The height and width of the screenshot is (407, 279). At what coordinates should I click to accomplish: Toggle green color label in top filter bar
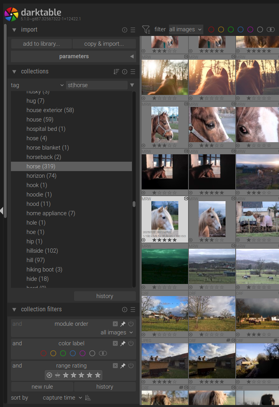[x=231, y=30]
